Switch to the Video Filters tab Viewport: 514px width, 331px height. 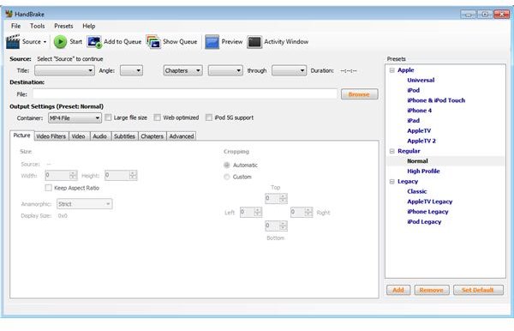[51, 136]
